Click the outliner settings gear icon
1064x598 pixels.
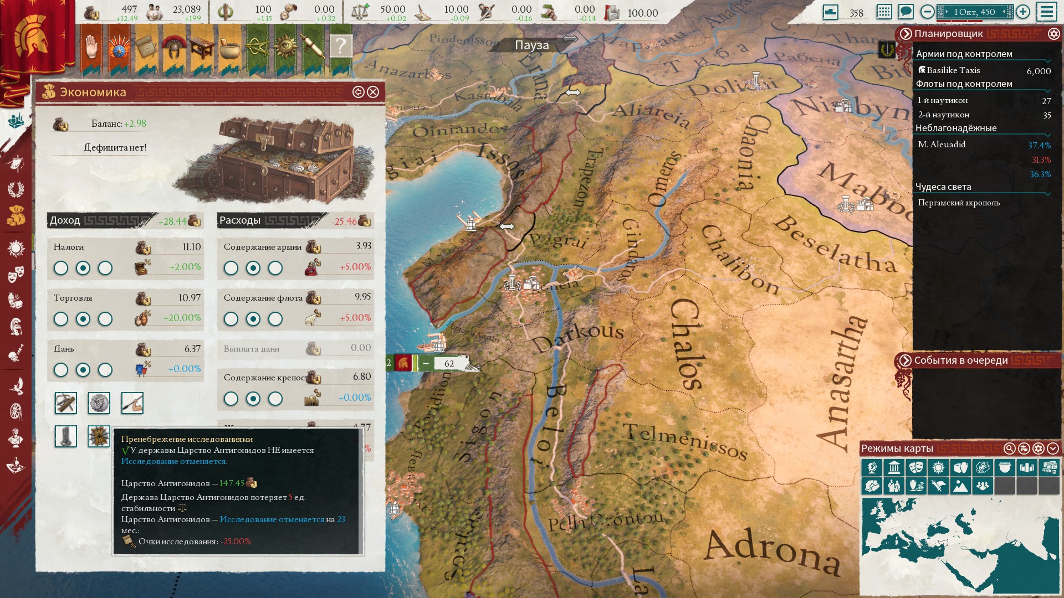click(1053, 34)
